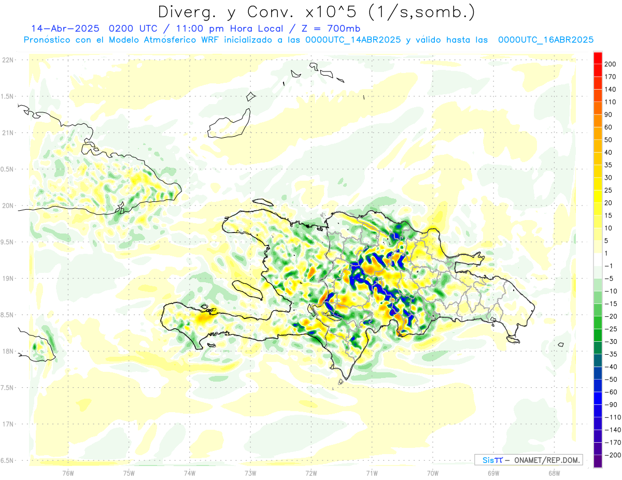Click the '20N' latitude label
Image resolution: width=622 pixels, height=480 pixels.
coord(8,206)
